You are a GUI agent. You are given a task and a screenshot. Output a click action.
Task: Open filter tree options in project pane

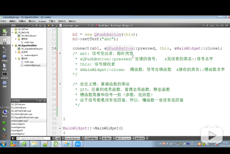coord(33,25)
